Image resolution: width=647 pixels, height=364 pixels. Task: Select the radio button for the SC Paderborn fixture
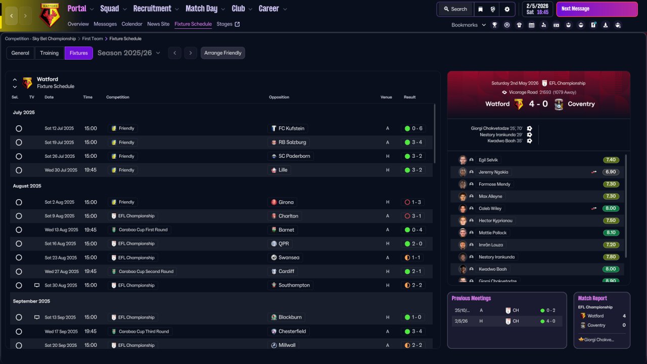pos(19,156)
